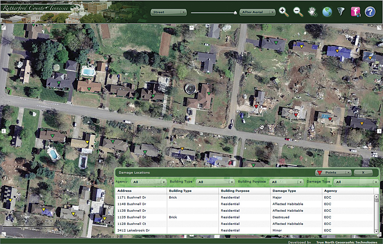Click the green marker on the gray-roofed house at top right

click(276, 42)
